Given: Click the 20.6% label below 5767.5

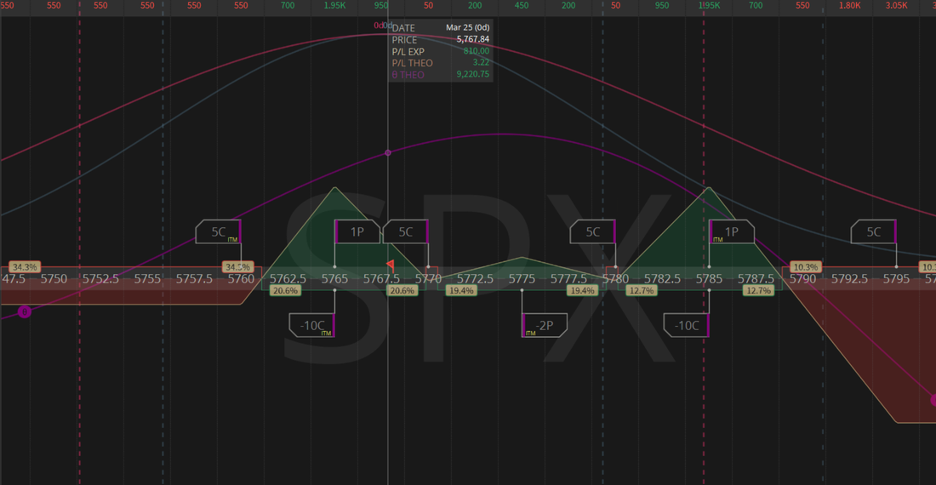Looking at the screenshot, I should click(x=402, y=290).
